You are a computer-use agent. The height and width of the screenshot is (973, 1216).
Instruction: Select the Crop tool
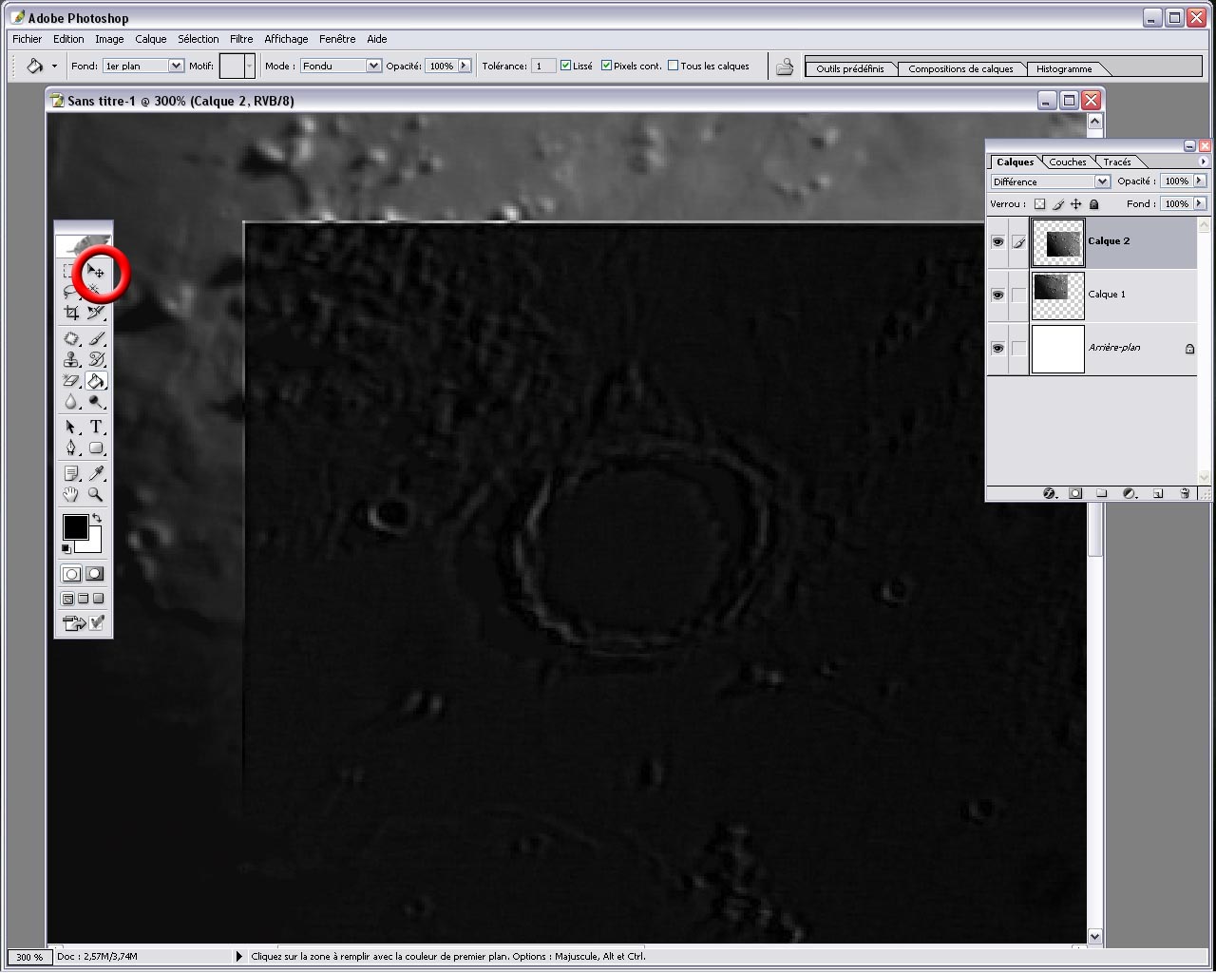71,312
